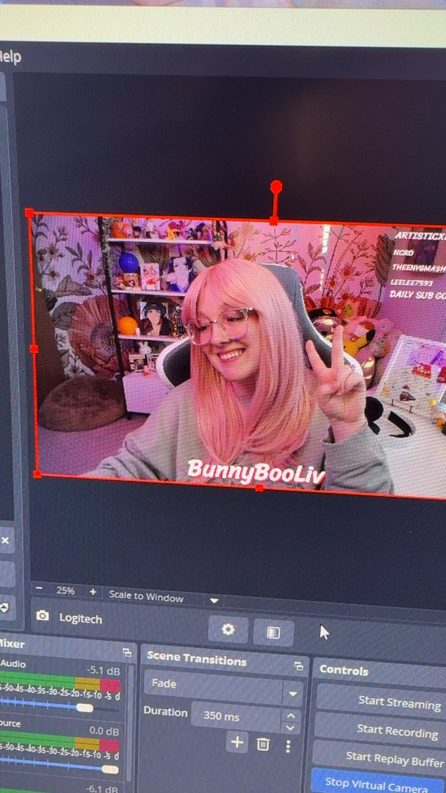Decrease transition duration with the down arrow

[291, 728]
